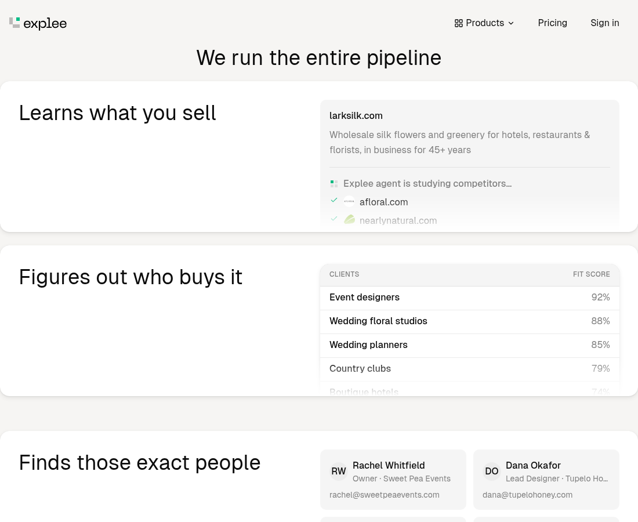Click the rachel@sweetpeaevents.com email
The width and height of the screenshot is (638, 522).
pyautogui.click(x=385, y=495)
